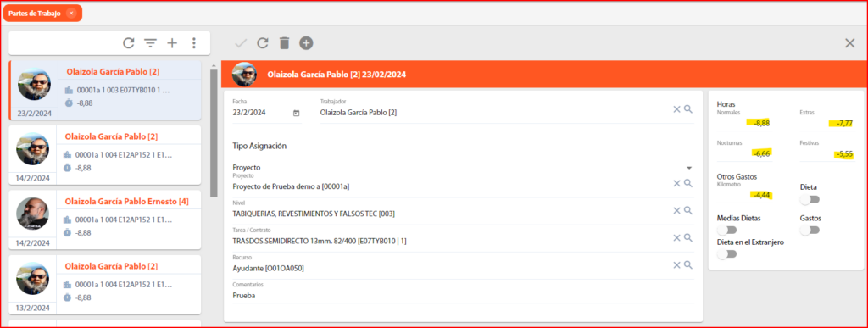Click the list vertical scrollbar
868x328 pixels.
pos(214,133)
